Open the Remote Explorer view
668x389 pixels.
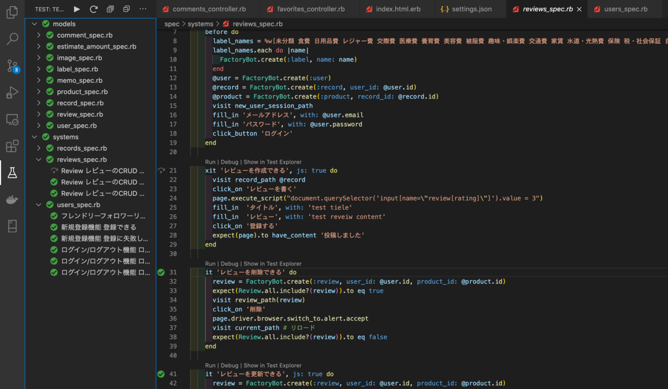click(x=12, y=120)
